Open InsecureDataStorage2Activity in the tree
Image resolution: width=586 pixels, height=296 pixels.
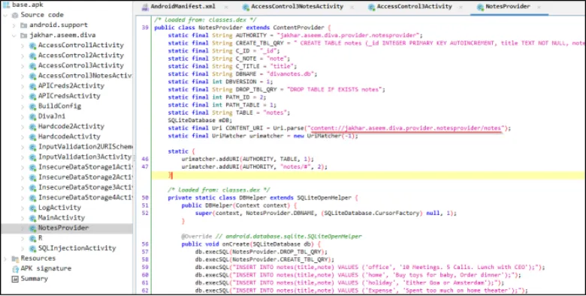click(x=86, y=177)
